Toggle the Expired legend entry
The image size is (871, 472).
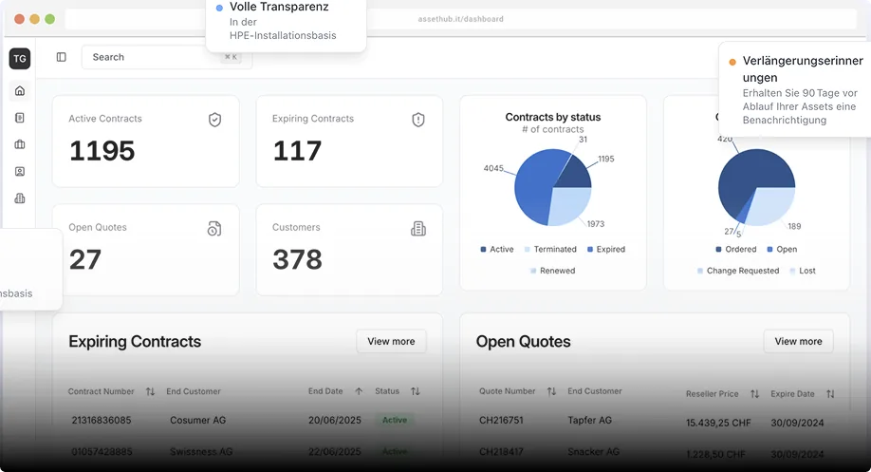(x=606, y=249)
